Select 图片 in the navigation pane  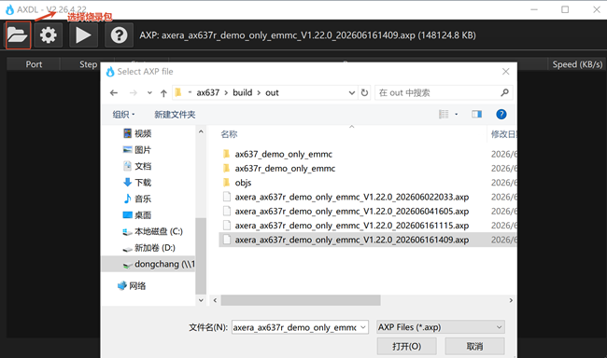tap(137, 149)
